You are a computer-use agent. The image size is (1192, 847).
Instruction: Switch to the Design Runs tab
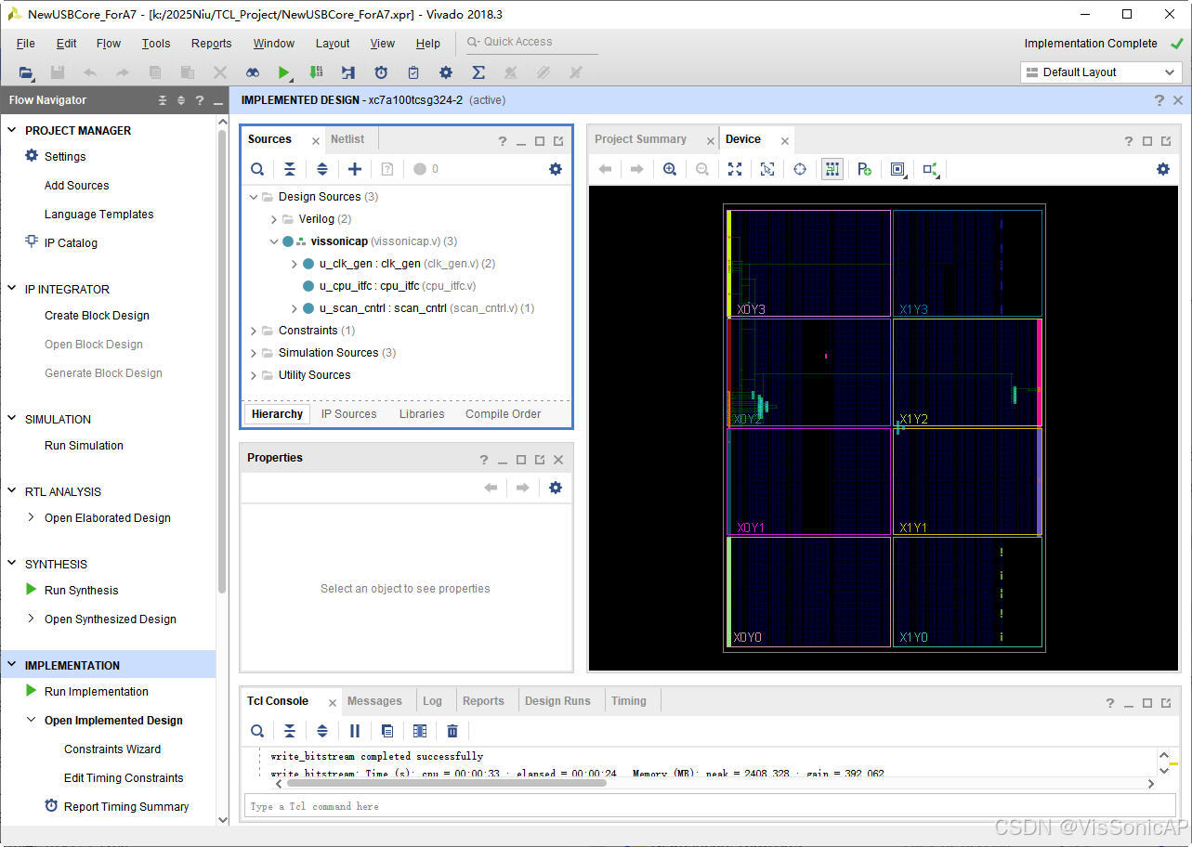(x=557, y=701)
